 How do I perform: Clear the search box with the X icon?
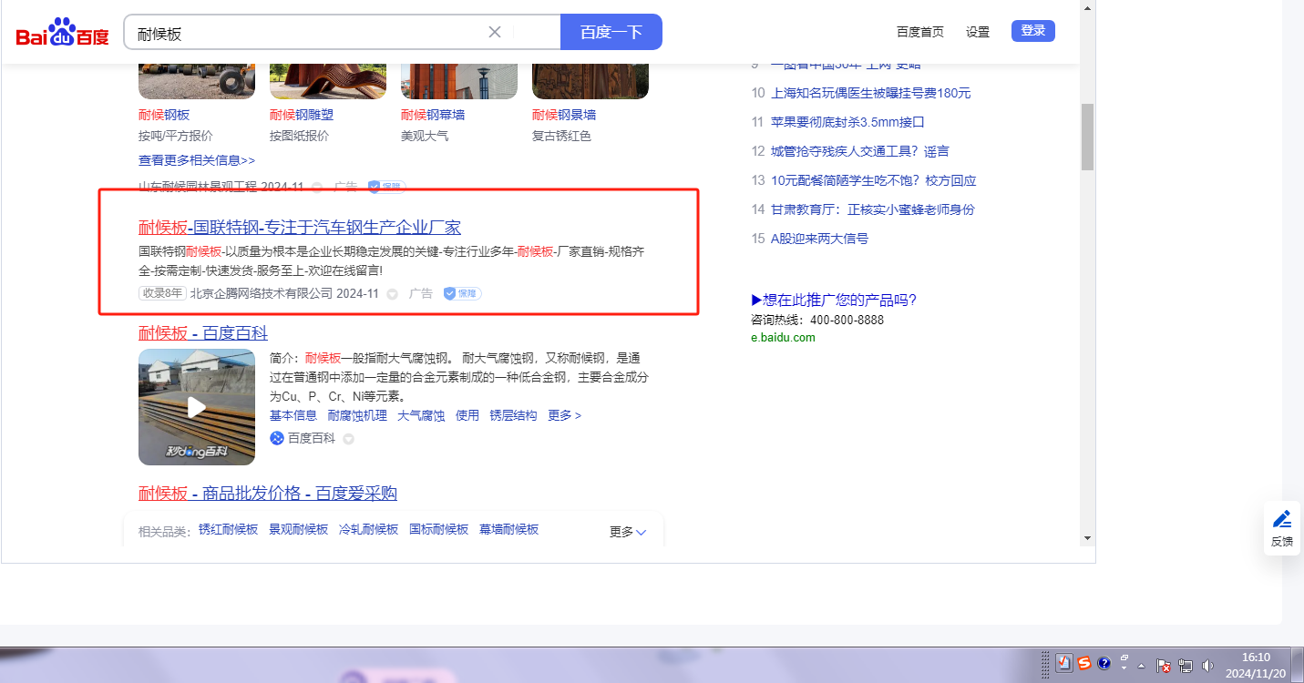pos(495,32)
